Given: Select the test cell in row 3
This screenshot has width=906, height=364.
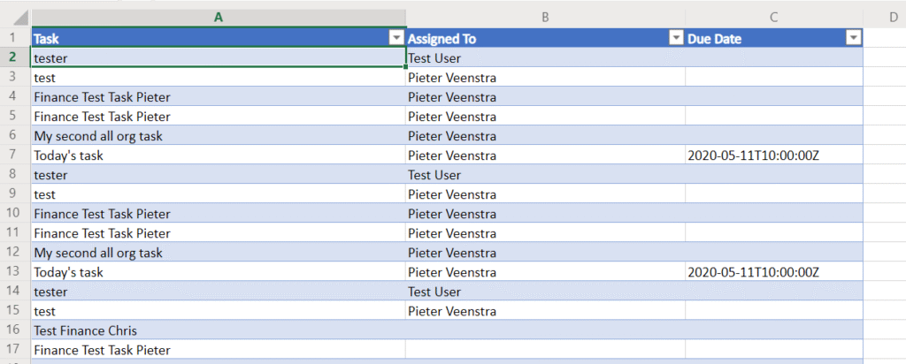Looking at the screenshot, I should click(x=219, y=77).
